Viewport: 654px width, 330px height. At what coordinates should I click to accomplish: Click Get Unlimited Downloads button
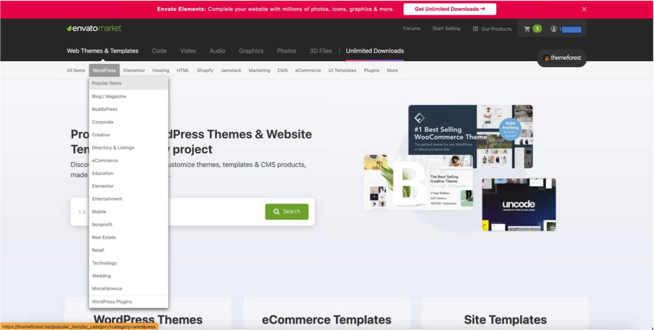(450, 9)
